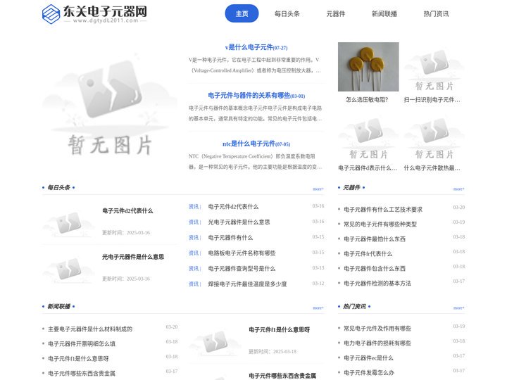Open 电子元器件检测的基本方法 link
Image resolution: width=507 pixels, height=380 pixels.
[377, 284]
